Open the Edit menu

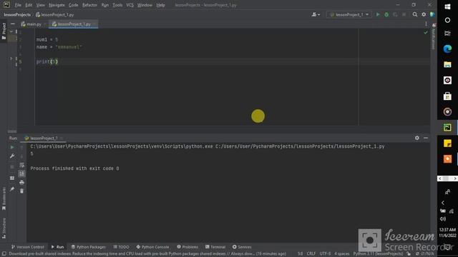click(29, 5)
